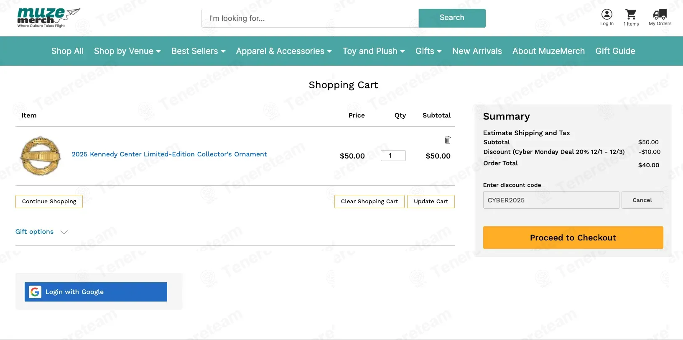Click the Order Total amount $40.00
683x340 pixels.
[649, 165]
